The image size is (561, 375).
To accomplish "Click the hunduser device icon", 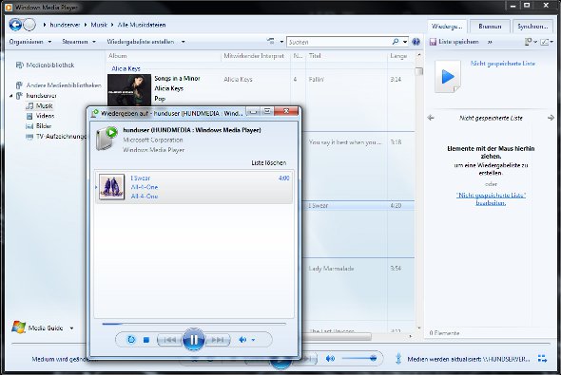I will click(x=106, y=138).
